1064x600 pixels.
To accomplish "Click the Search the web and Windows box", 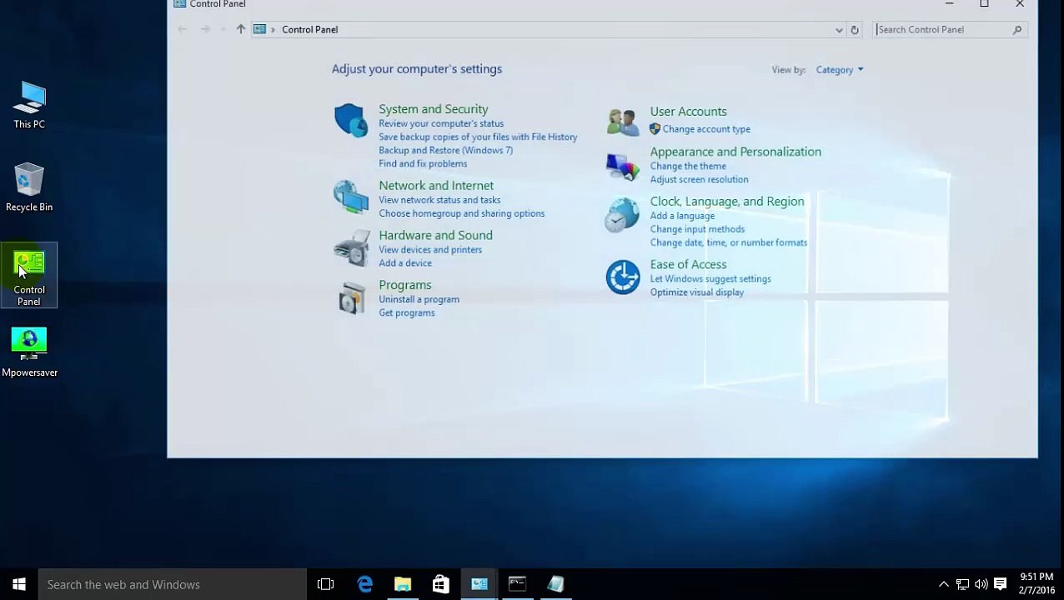I will point(173,584).
